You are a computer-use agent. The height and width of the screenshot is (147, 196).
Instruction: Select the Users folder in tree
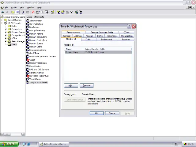(14, 44)
